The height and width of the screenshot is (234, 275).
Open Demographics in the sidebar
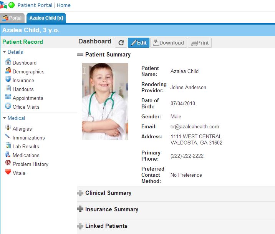click(x=28, y=72)
